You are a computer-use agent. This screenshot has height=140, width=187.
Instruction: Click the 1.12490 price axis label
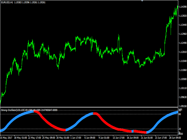183,43
